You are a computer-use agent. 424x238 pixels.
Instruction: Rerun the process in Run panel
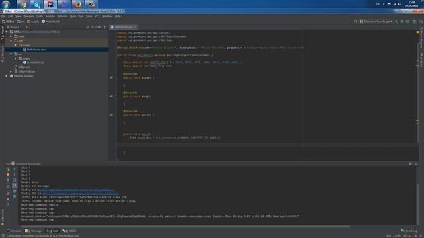[x=8, y=169]
